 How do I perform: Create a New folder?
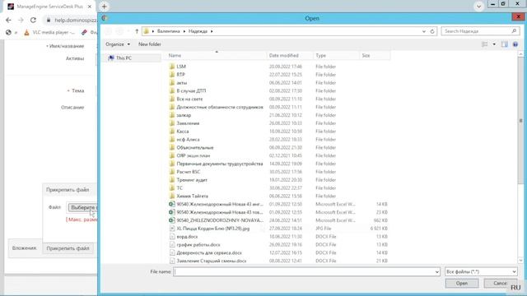150,44
